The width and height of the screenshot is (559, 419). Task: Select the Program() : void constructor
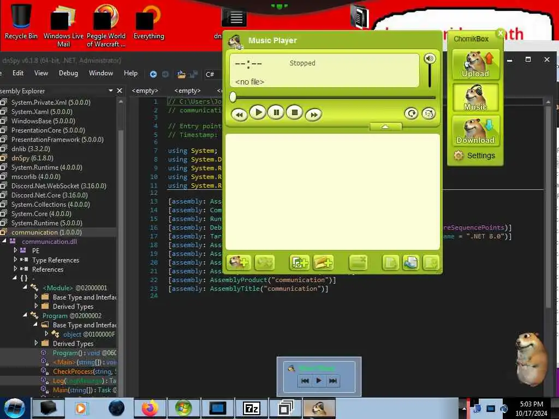(x=85, y=353)
